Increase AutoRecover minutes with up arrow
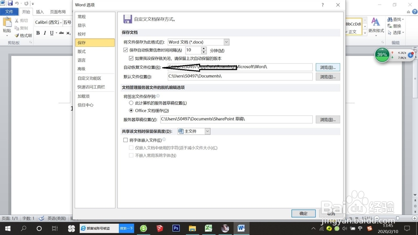This screenshot has height=235, width=418. tap(204, 48)
